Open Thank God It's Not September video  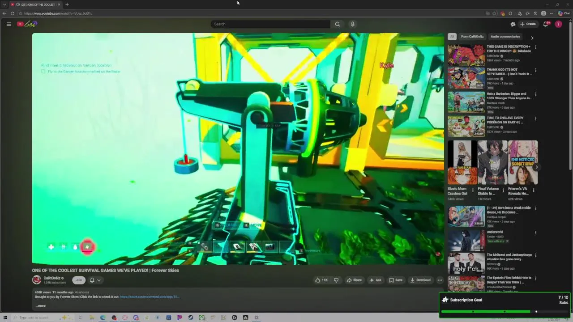pyautogui.click(x=466, y=78)
